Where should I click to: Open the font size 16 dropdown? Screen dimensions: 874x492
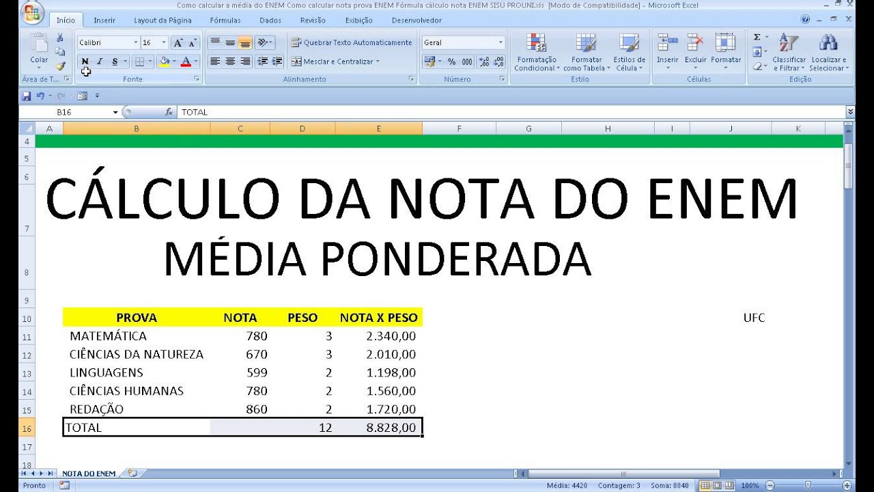point(164,42)
